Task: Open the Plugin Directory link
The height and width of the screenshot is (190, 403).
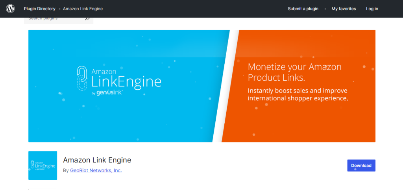Action: (39, 9)
